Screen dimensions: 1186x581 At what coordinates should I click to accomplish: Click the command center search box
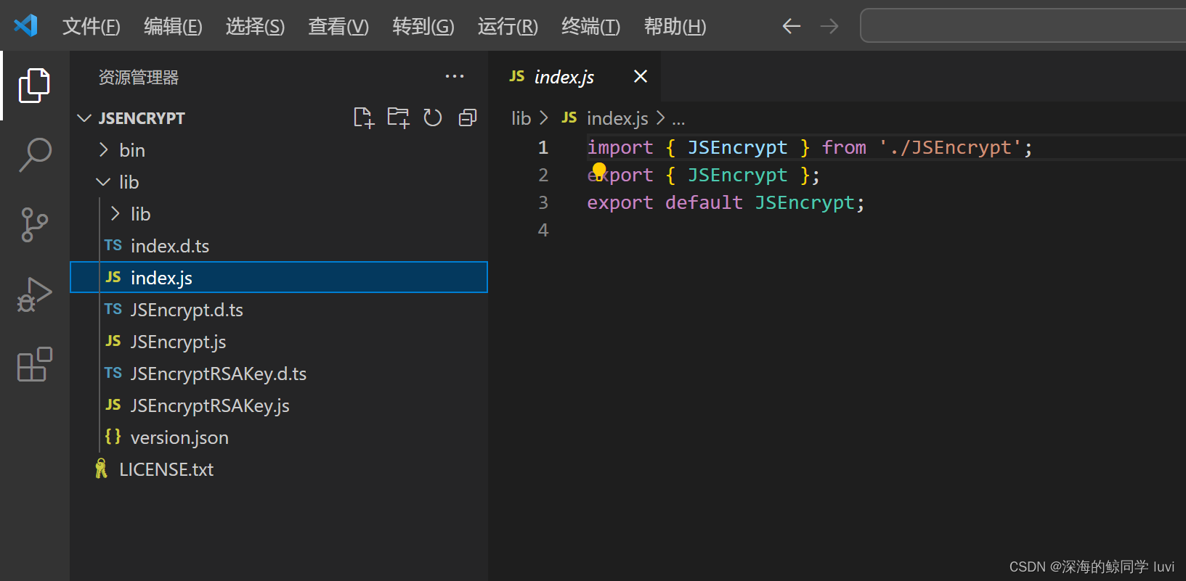coord(1023,26)
